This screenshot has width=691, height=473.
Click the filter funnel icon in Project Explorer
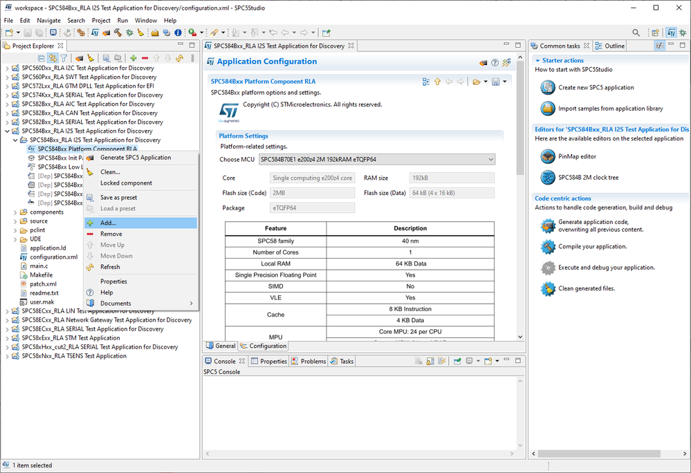click(64, 58)
